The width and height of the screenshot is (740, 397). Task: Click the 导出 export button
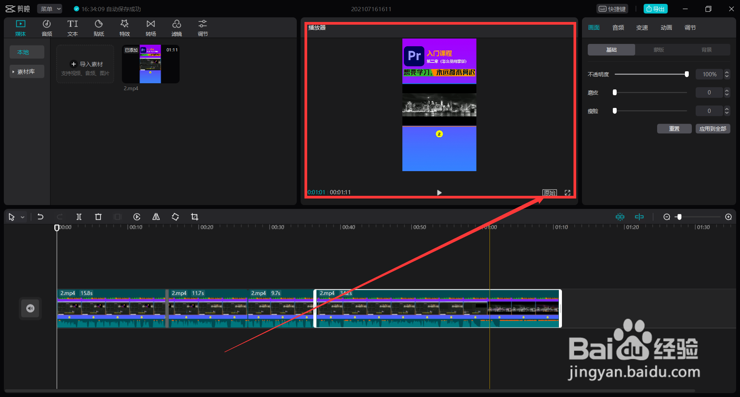pyautogui.click(x=656, y=9)
